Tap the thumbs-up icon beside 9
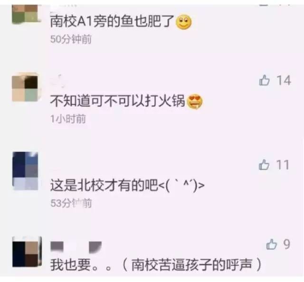The width and height of the screenshot is (304, 282). click(x=271, y=244)
